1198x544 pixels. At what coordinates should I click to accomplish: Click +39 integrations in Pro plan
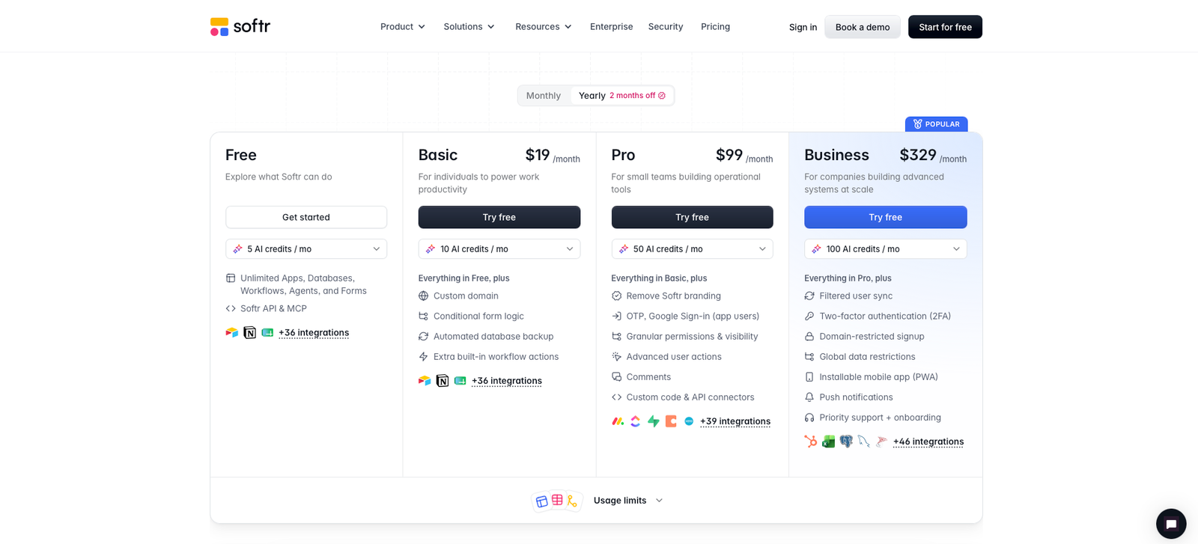click(x=735, y=421)
